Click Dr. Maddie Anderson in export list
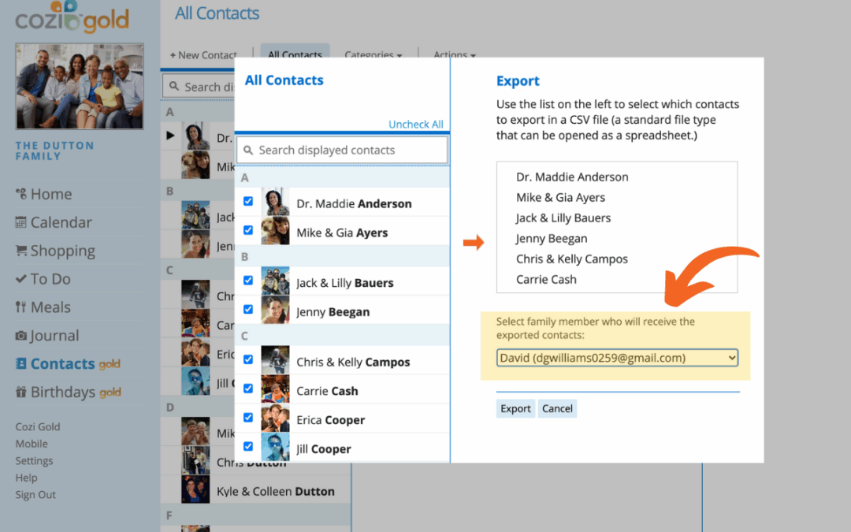Screen dimensions: 851x532 click(x=572, y=177)
